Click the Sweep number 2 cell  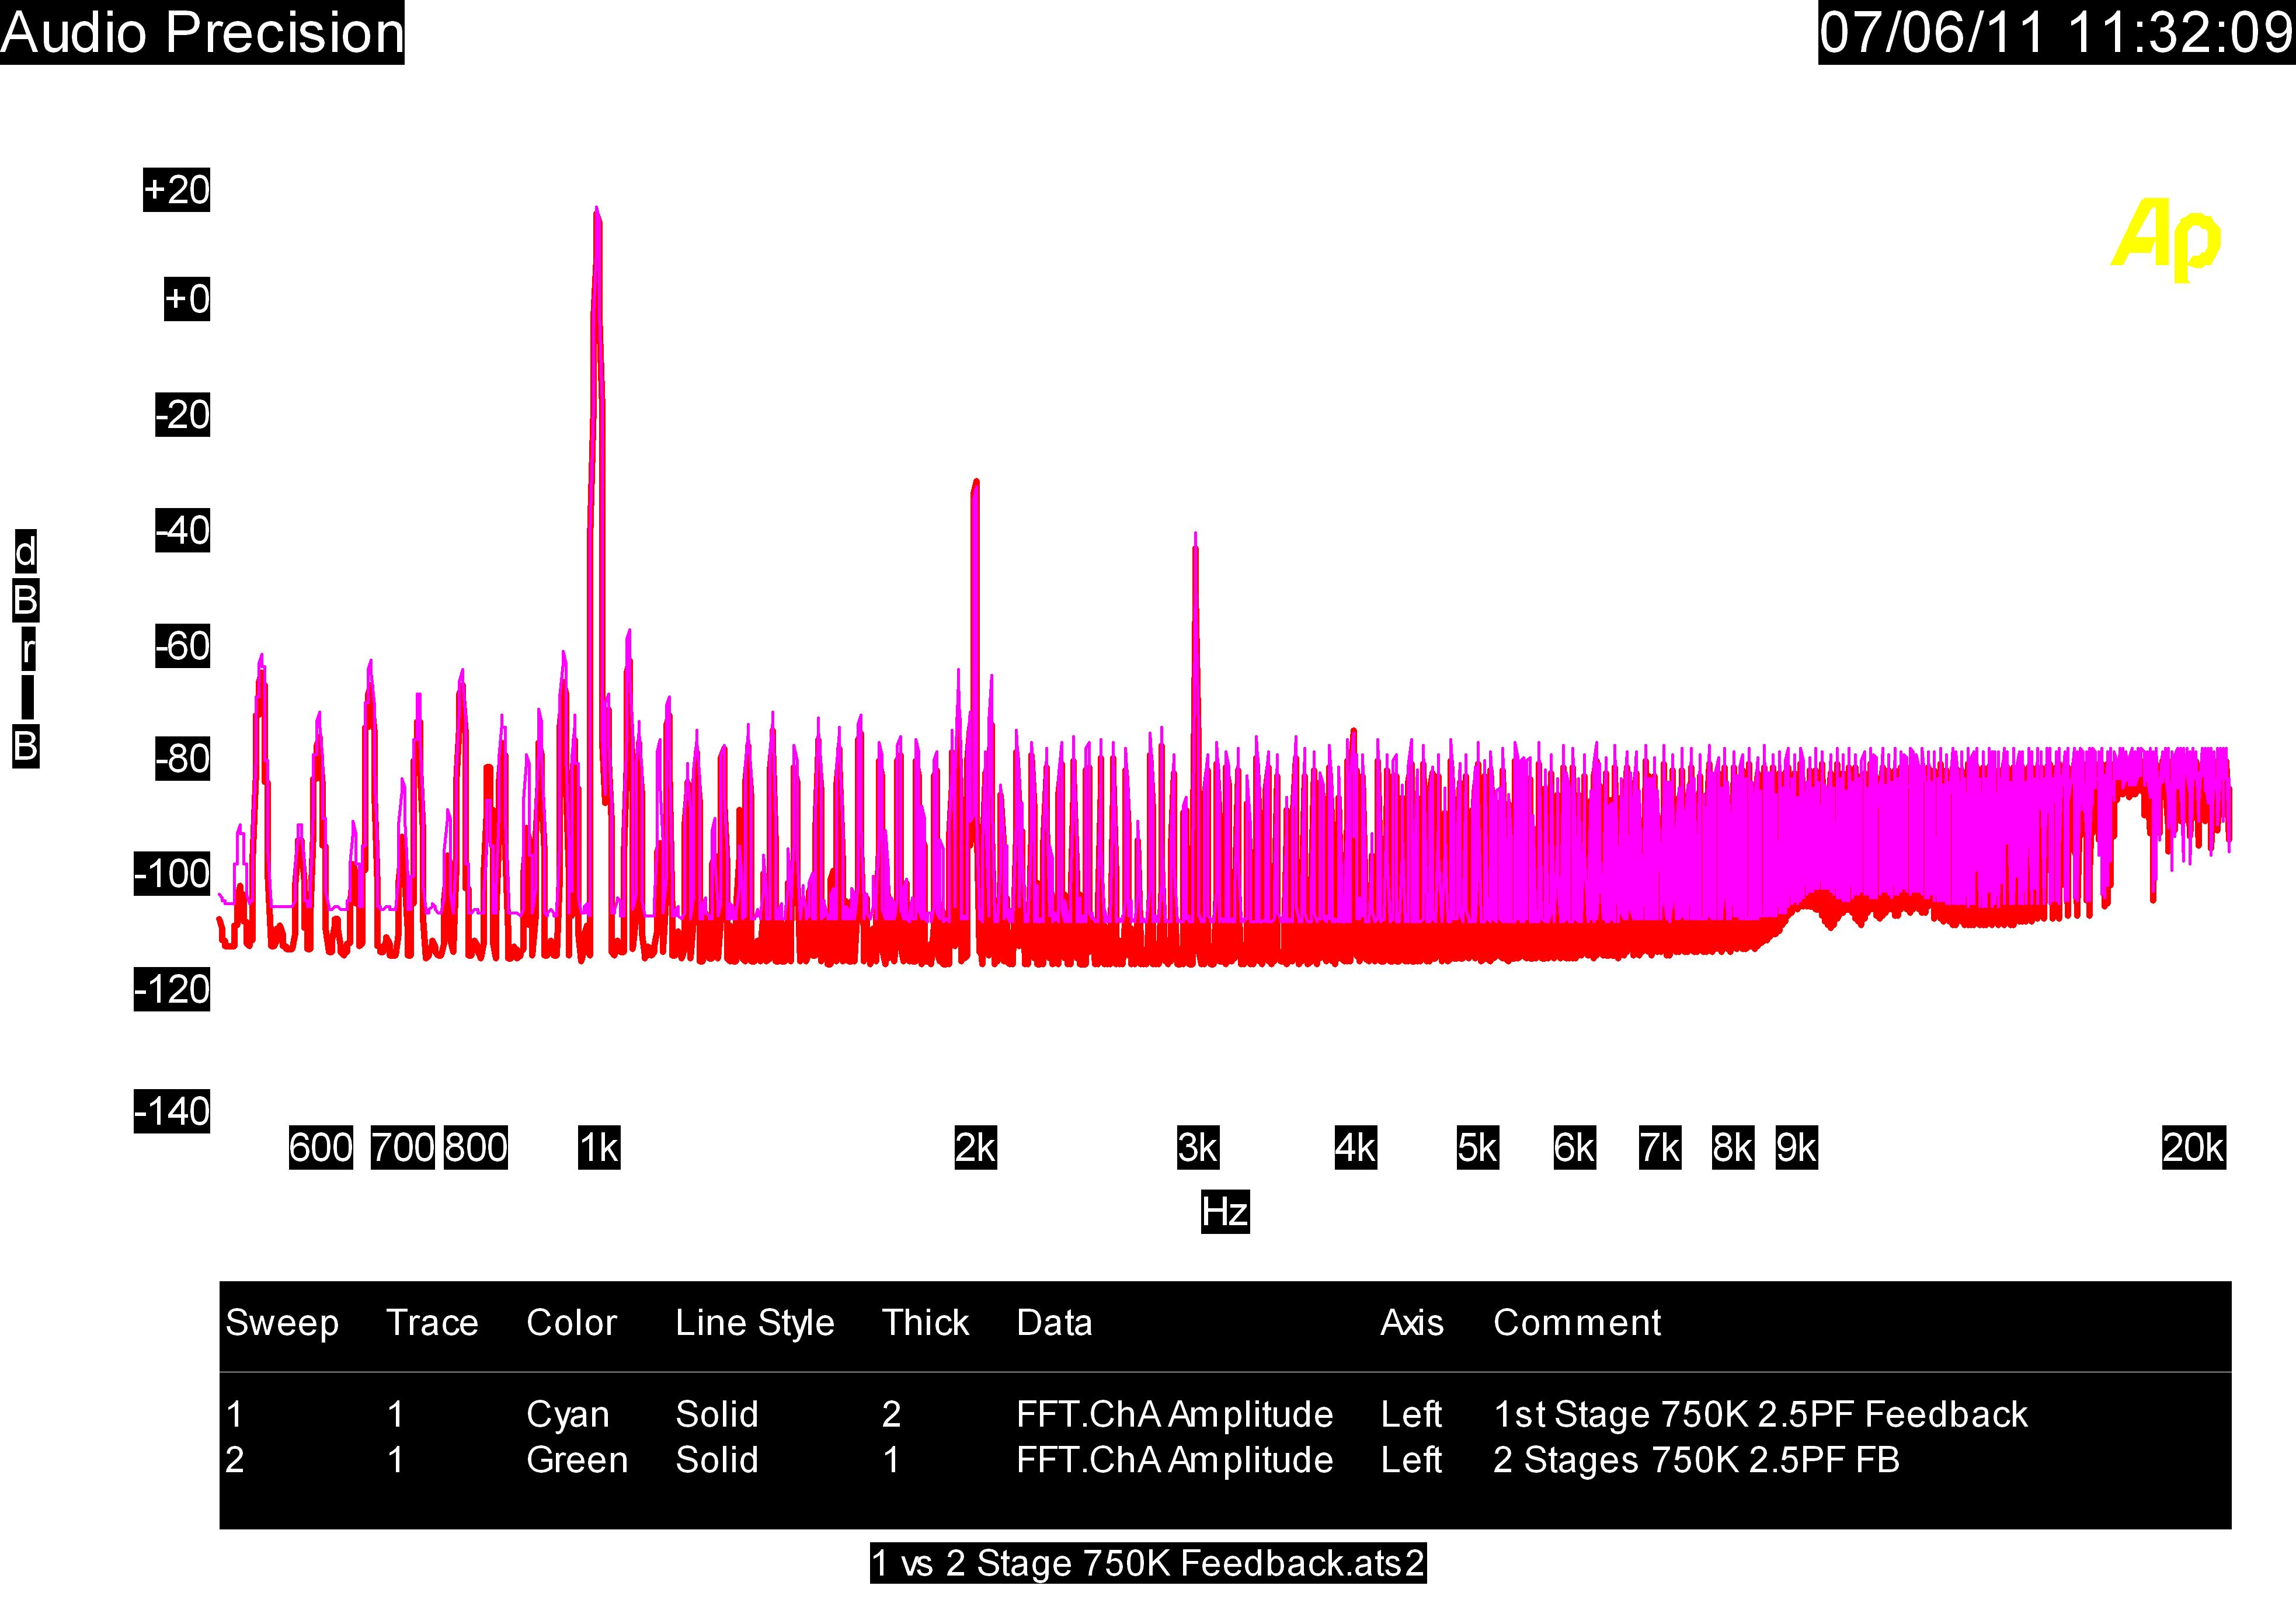235,1460
